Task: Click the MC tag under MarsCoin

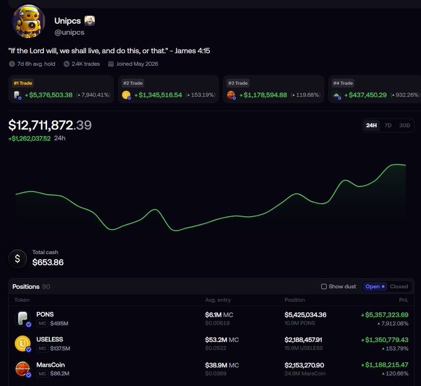Action: (x=43, y=374)
